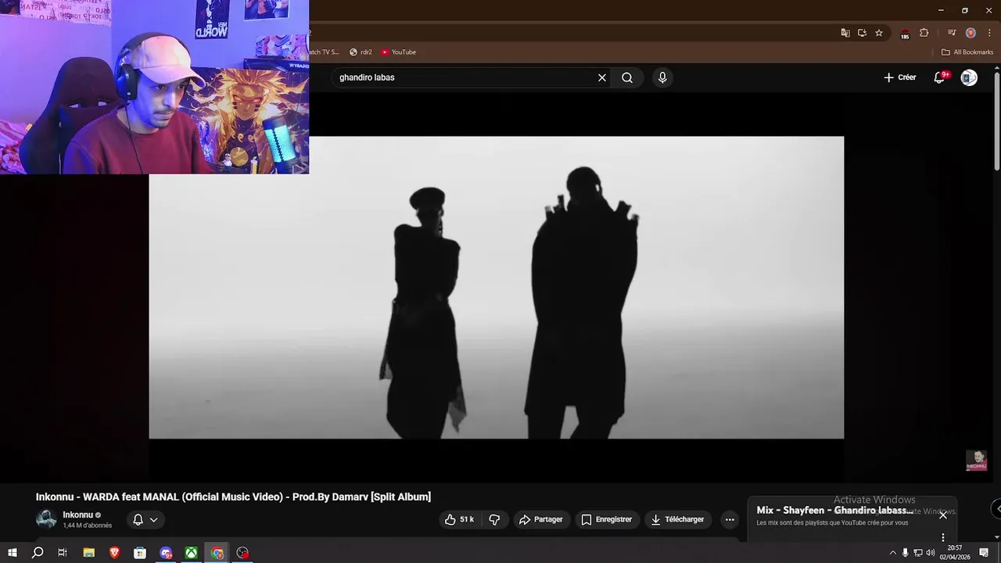Click the install app icon in address bar
The width and height of the screenshot is (1001, 563).
pyautogui.click(x=862, y=33)
